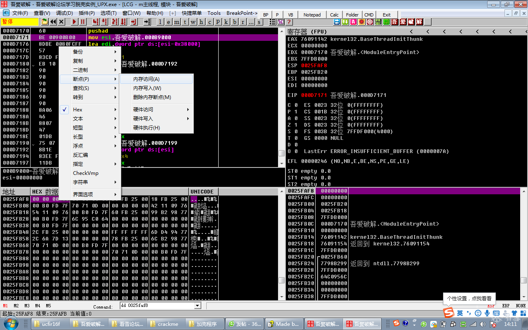Choose 内存访问(A) breakpoint option
528x330 pixels.
point(156,79)
